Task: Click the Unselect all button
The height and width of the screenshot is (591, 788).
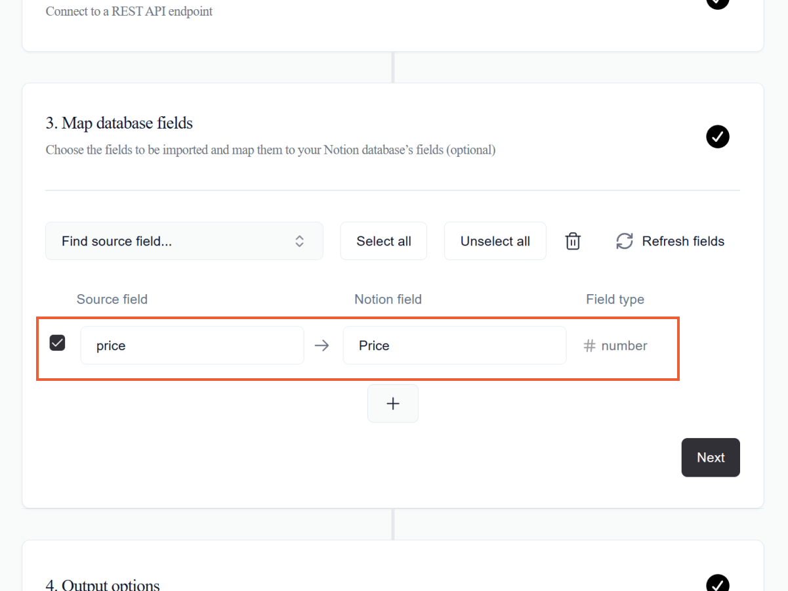Action: click(495, 241)
